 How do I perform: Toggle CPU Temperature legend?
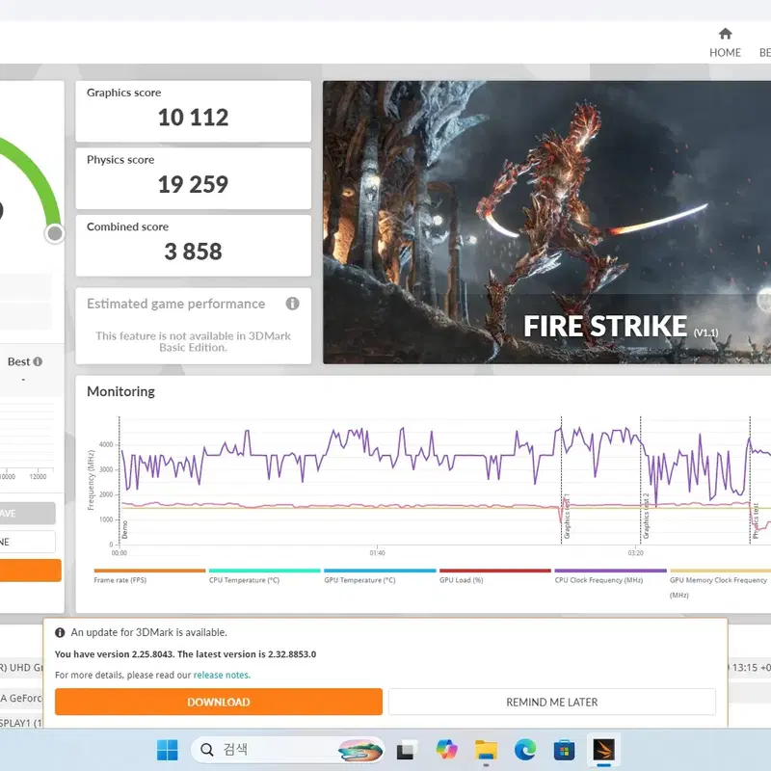point(264,576)
